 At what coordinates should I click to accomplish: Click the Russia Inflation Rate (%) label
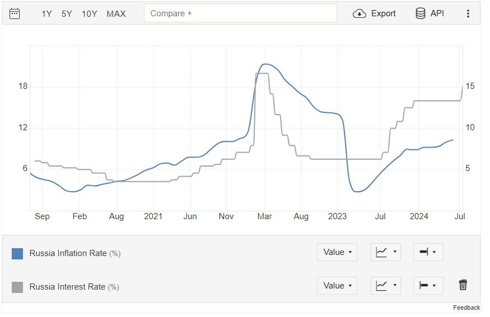tap(75, 253)
